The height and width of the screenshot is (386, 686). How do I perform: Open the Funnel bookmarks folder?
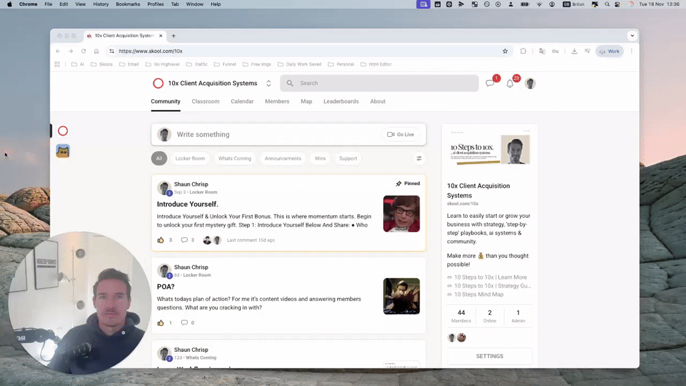[225, 64]
